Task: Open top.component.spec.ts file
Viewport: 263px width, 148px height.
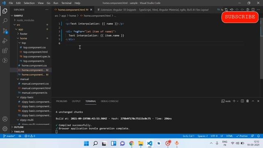Action: point(31,56)
